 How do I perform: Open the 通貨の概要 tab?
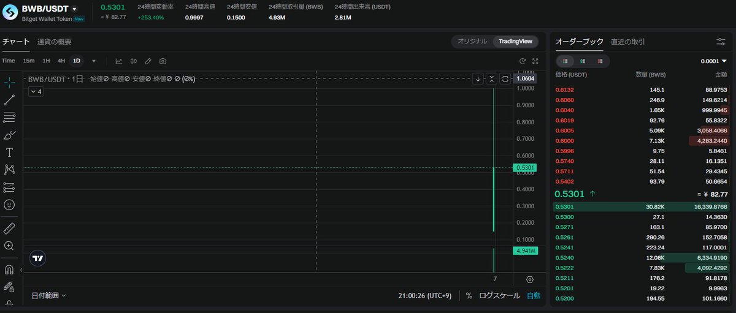tap(55, 42)
